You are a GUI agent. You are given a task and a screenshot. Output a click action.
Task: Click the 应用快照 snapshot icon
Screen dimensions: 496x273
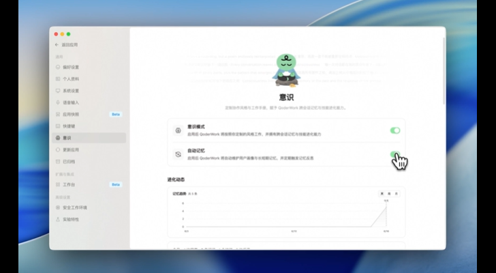click(58, 114)
